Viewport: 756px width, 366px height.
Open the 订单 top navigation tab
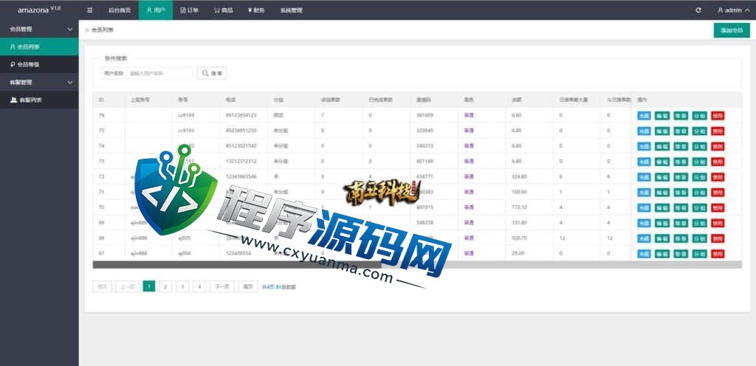click(x=189, y=10)
